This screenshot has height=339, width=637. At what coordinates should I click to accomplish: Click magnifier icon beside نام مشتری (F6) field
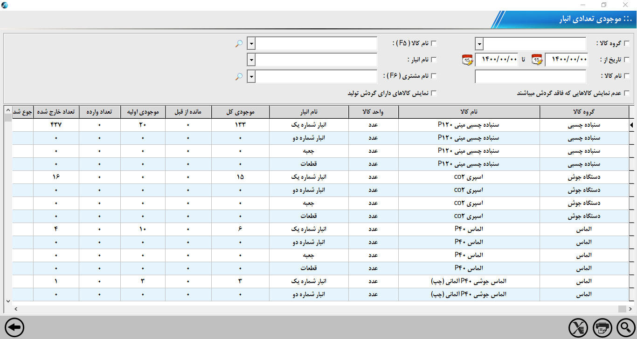pyautogui.click(x=239, y=76)
